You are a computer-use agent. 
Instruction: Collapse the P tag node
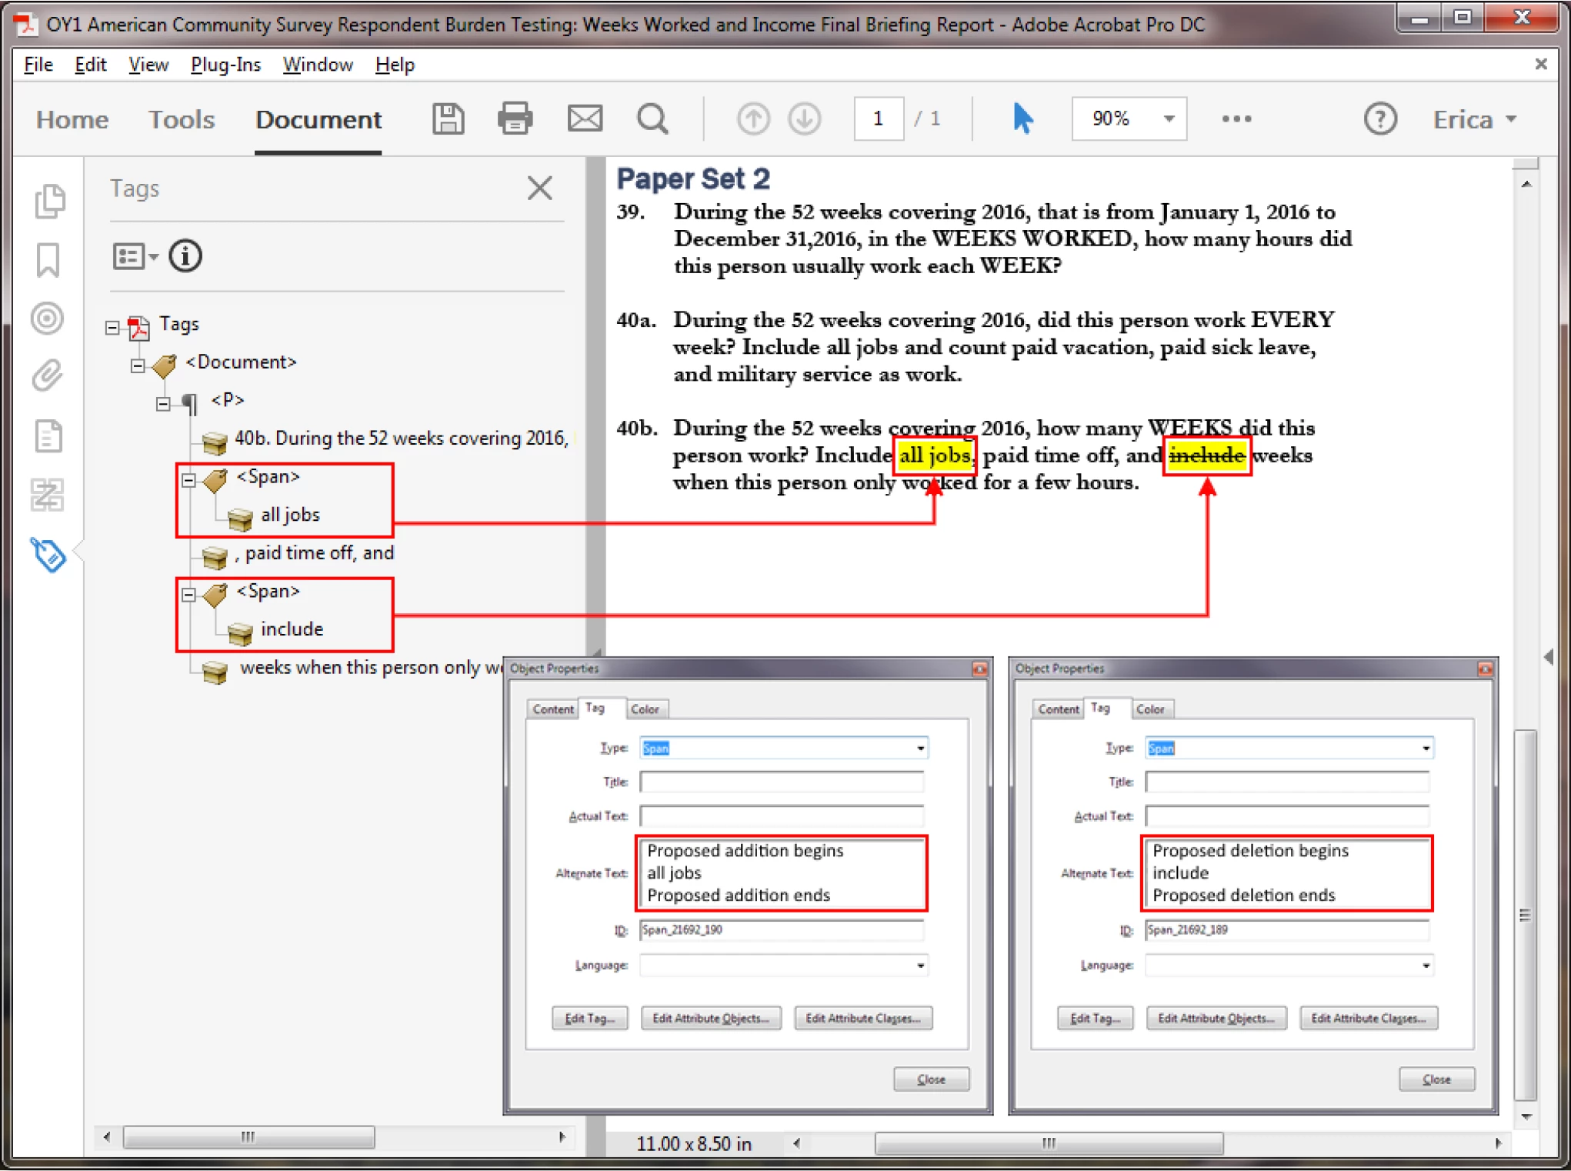[163, 403]
